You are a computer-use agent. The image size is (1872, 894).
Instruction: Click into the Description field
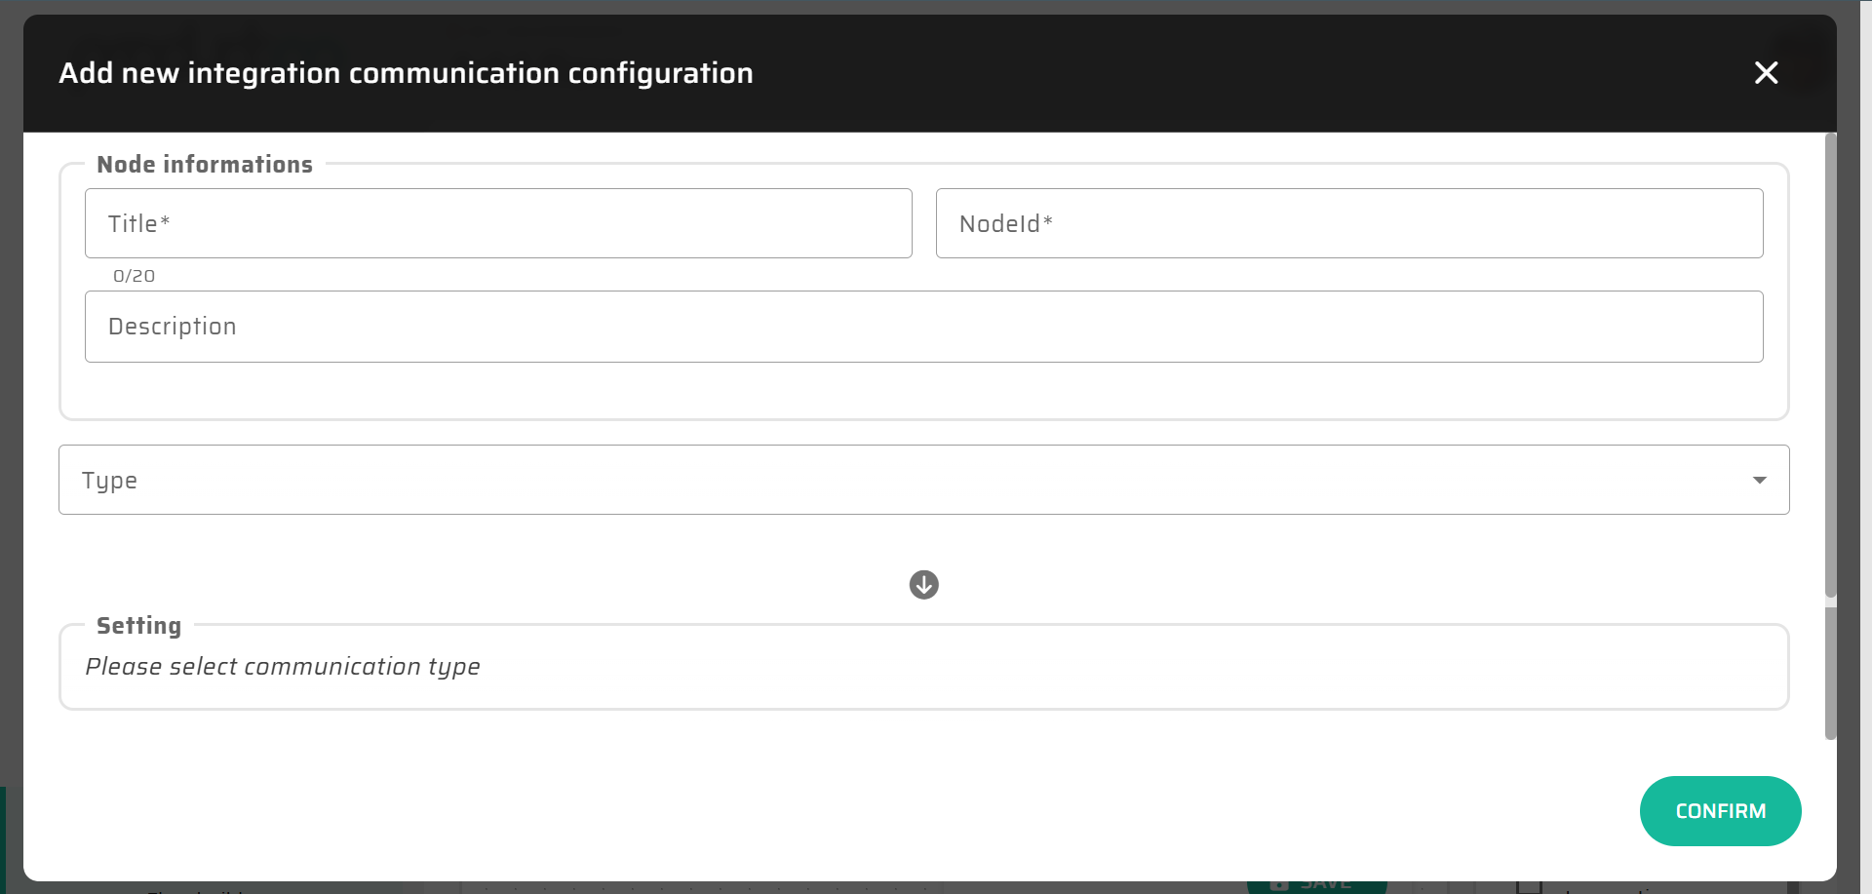point(923,327)
